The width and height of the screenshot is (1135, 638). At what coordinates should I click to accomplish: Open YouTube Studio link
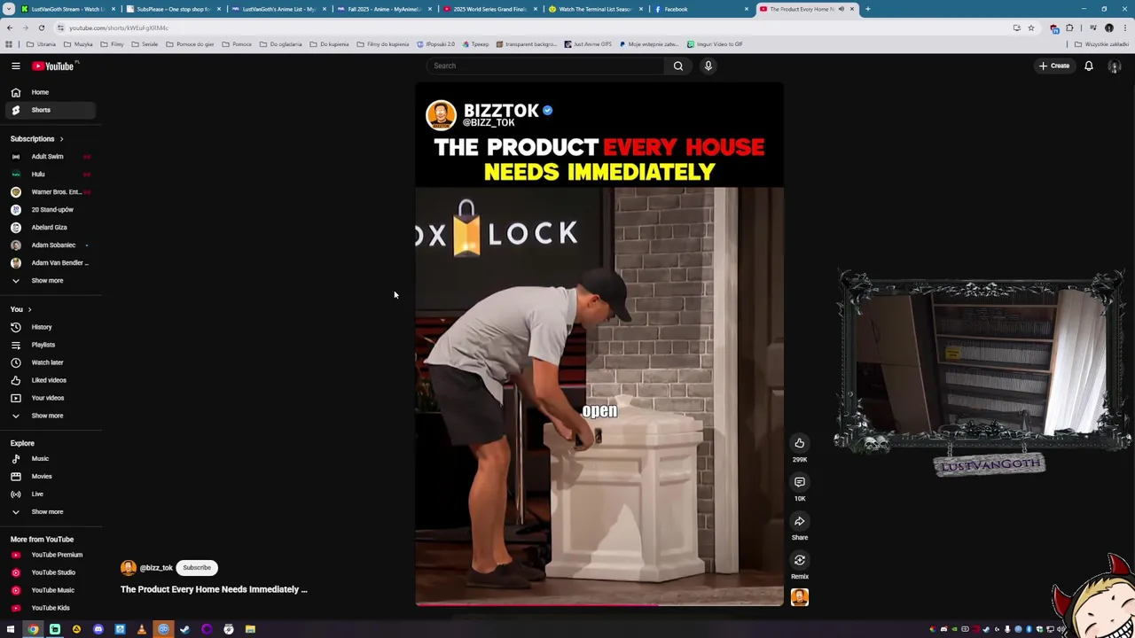click(50, 572)
